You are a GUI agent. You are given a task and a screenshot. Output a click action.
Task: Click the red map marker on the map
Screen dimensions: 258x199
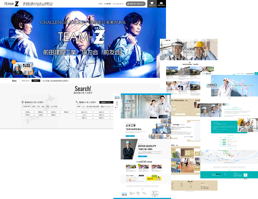[229, 156]
